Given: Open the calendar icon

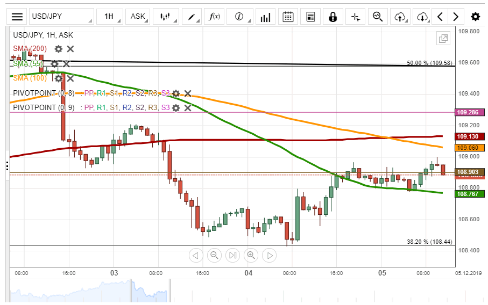Looking at the screenshot, I should (x=288, y=17).
